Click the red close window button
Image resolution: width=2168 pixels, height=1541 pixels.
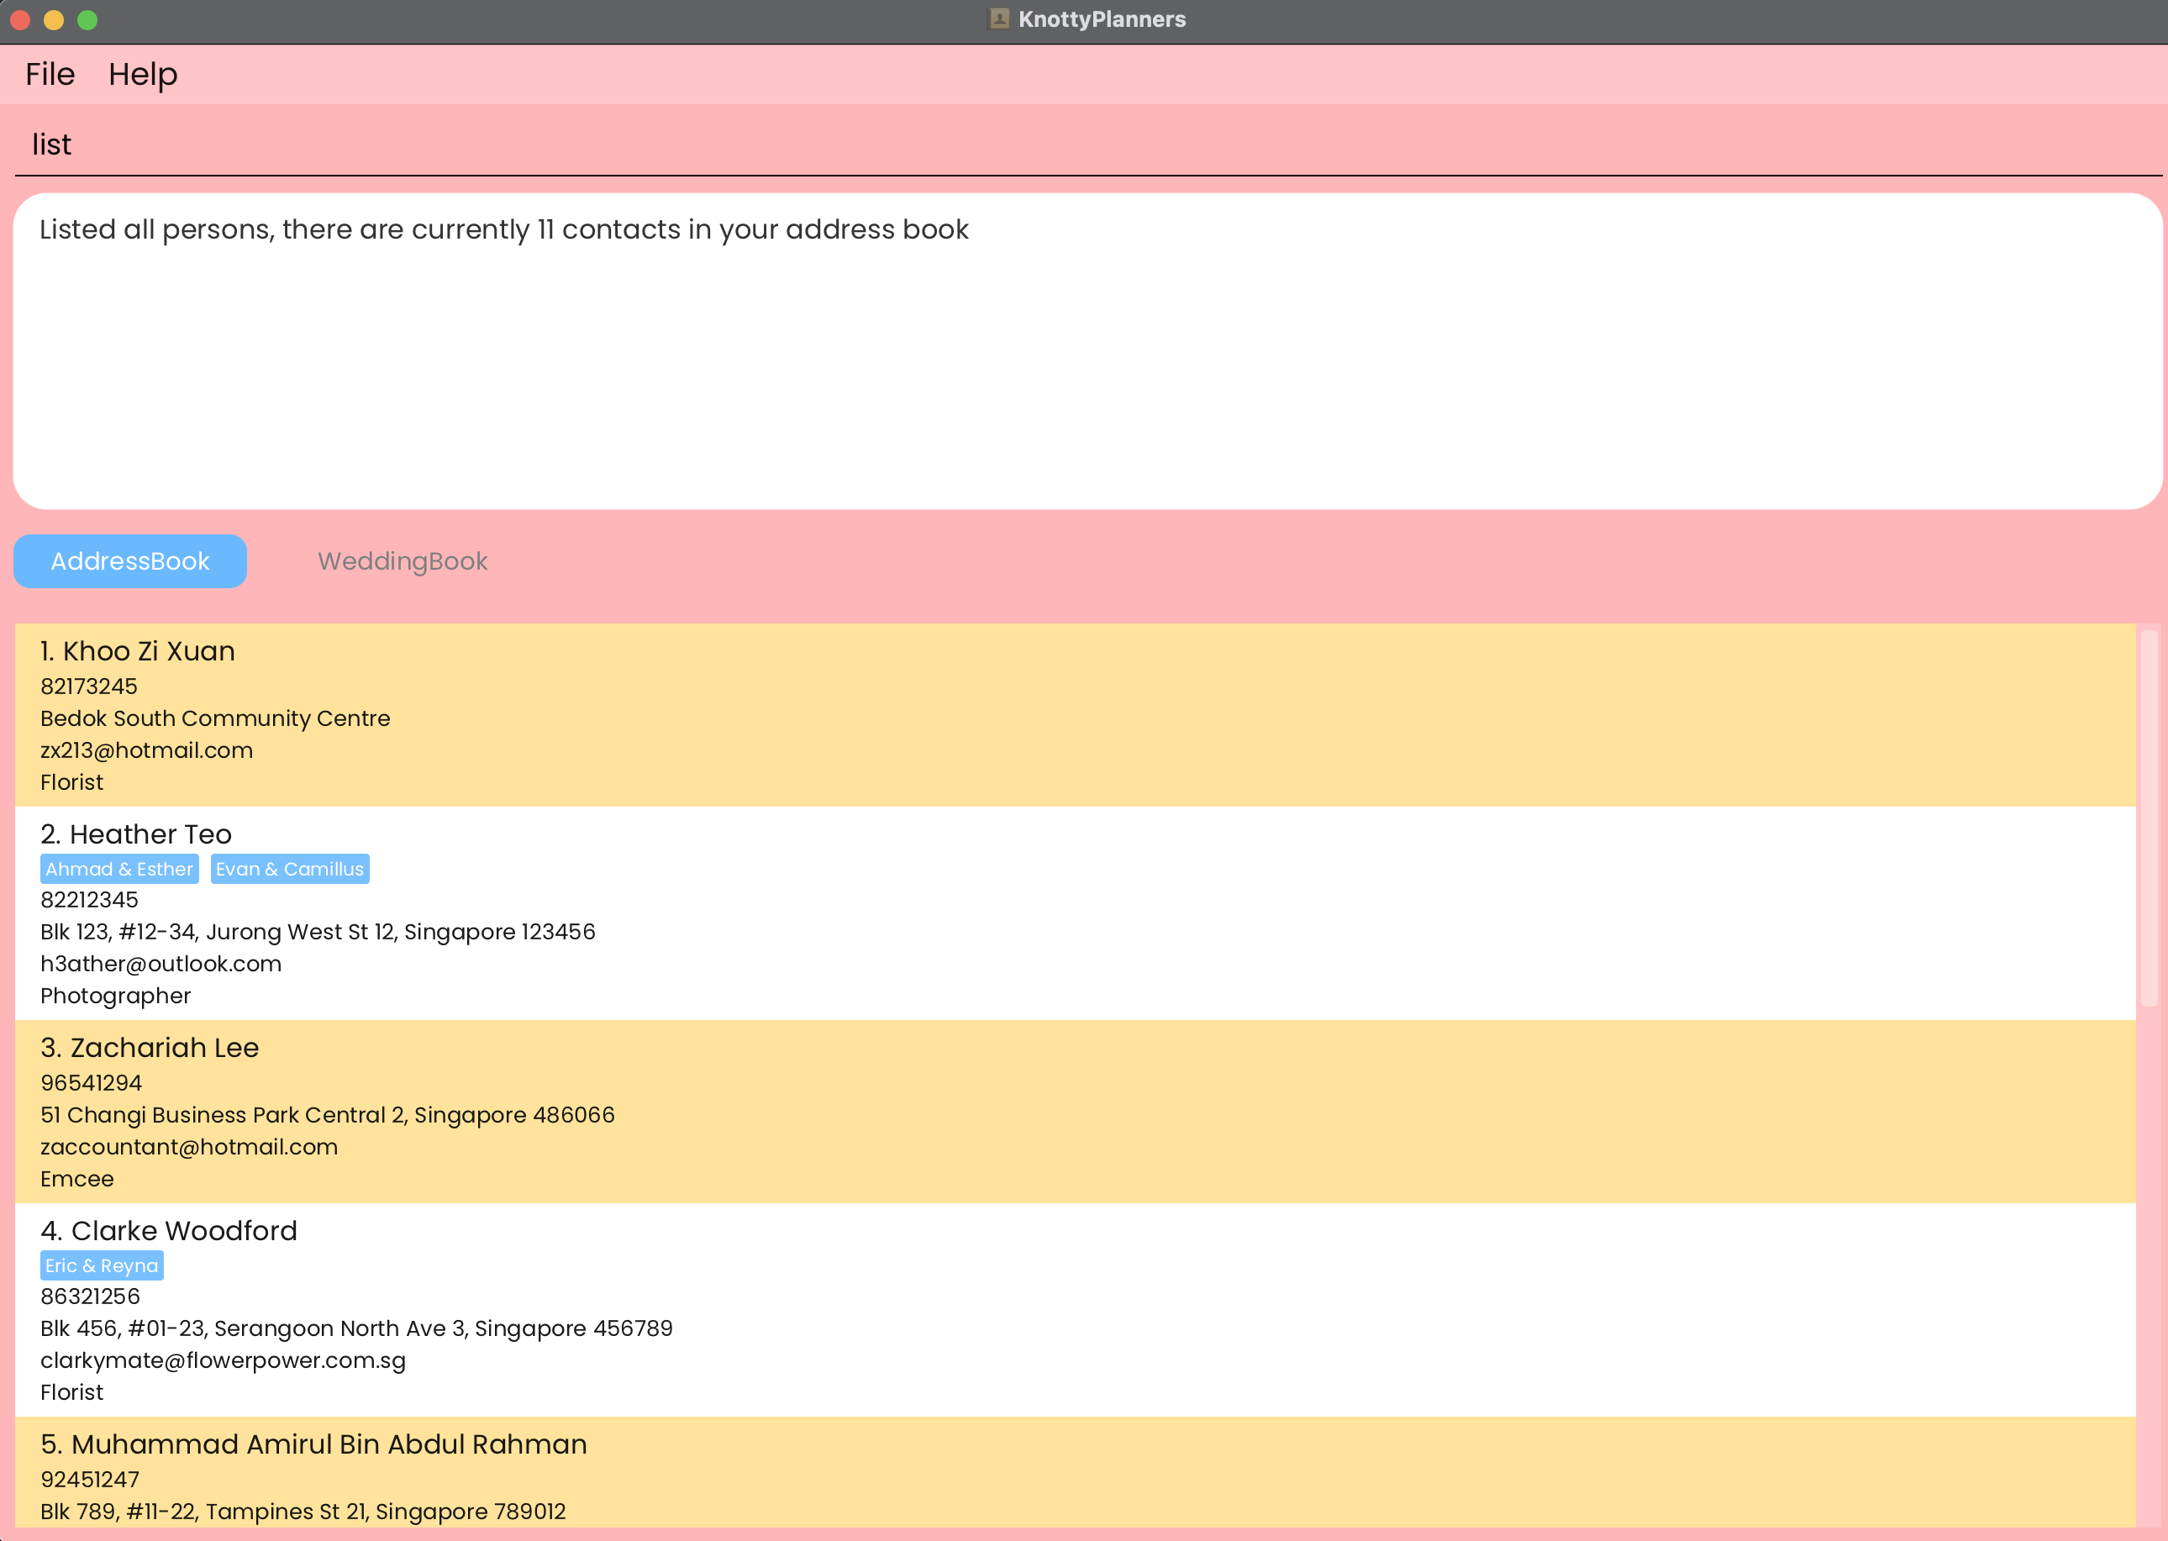coord(20,20)
